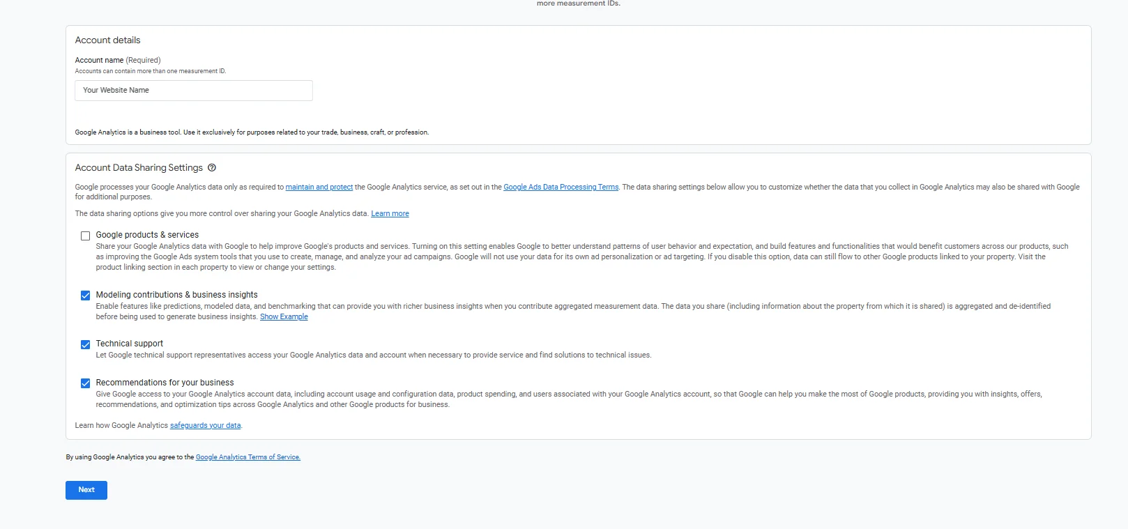
Task: Disable the Recommendations for your business checkbox
Action: pos(85,383)
